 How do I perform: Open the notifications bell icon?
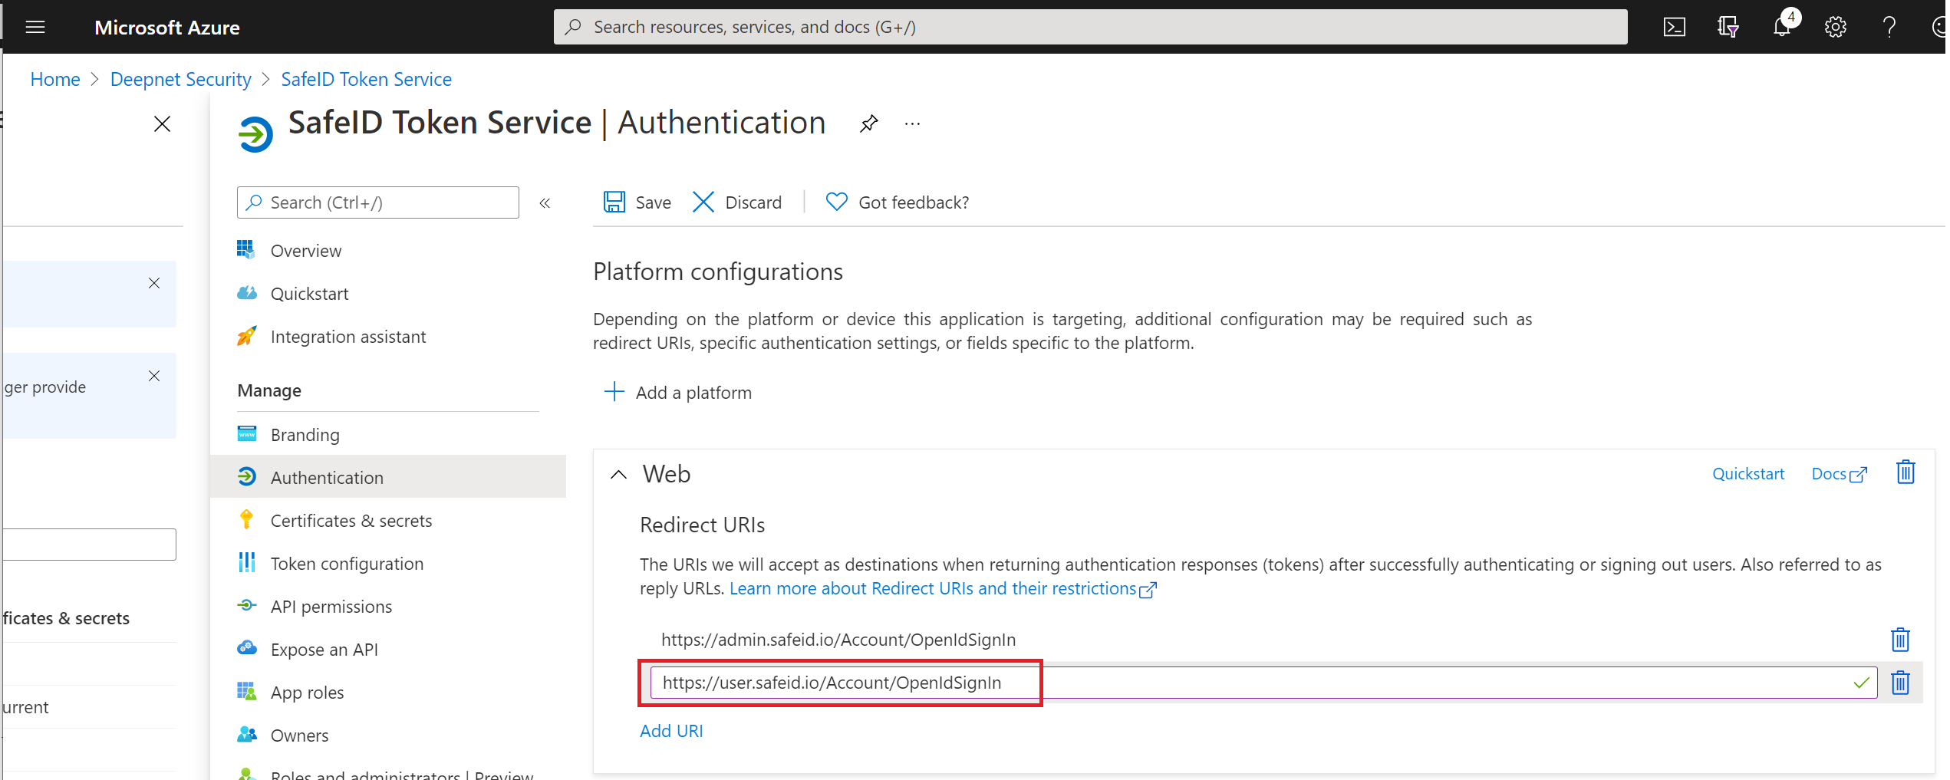1781,28
